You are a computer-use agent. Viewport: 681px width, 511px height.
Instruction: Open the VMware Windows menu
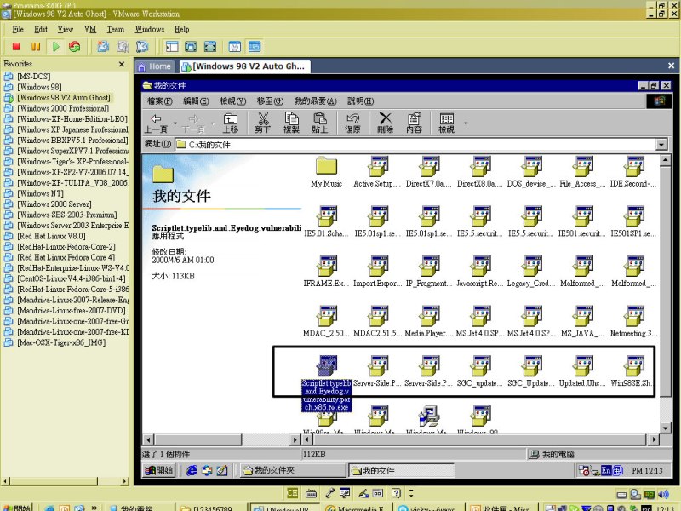click(150, 30)
